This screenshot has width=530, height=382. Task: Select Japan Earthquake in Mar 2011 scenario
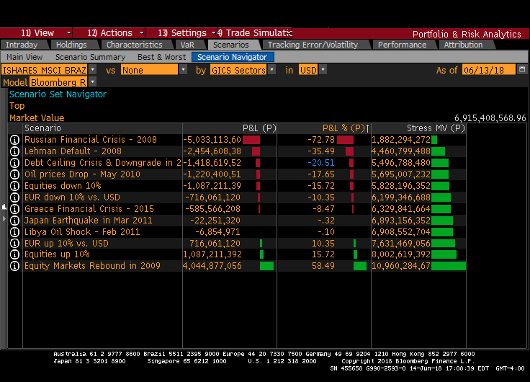click(x=89, y=221)
